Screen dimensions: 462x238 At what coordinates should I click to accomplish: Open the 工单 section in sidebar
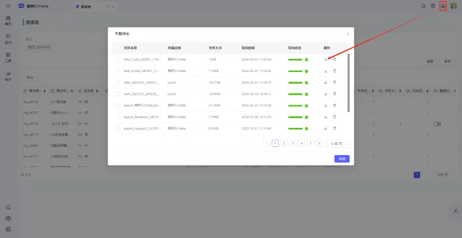[8, 57]
